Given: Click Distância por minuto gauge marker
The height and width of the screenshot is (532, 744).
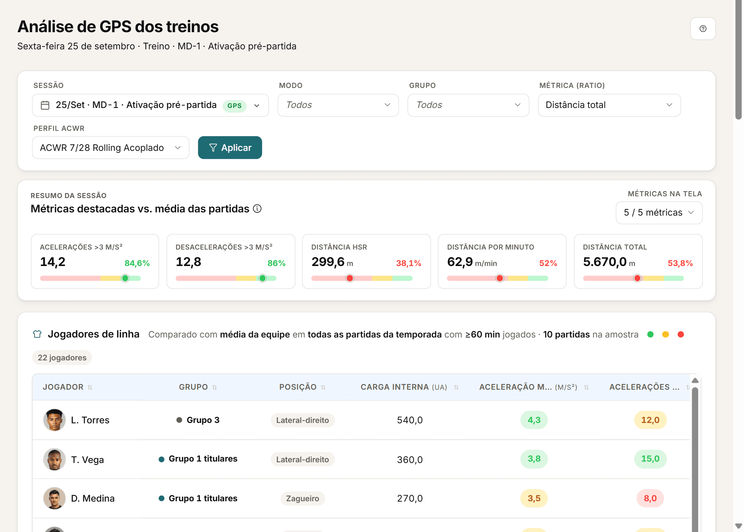Looking at the screenshot, I should point(500,278).
